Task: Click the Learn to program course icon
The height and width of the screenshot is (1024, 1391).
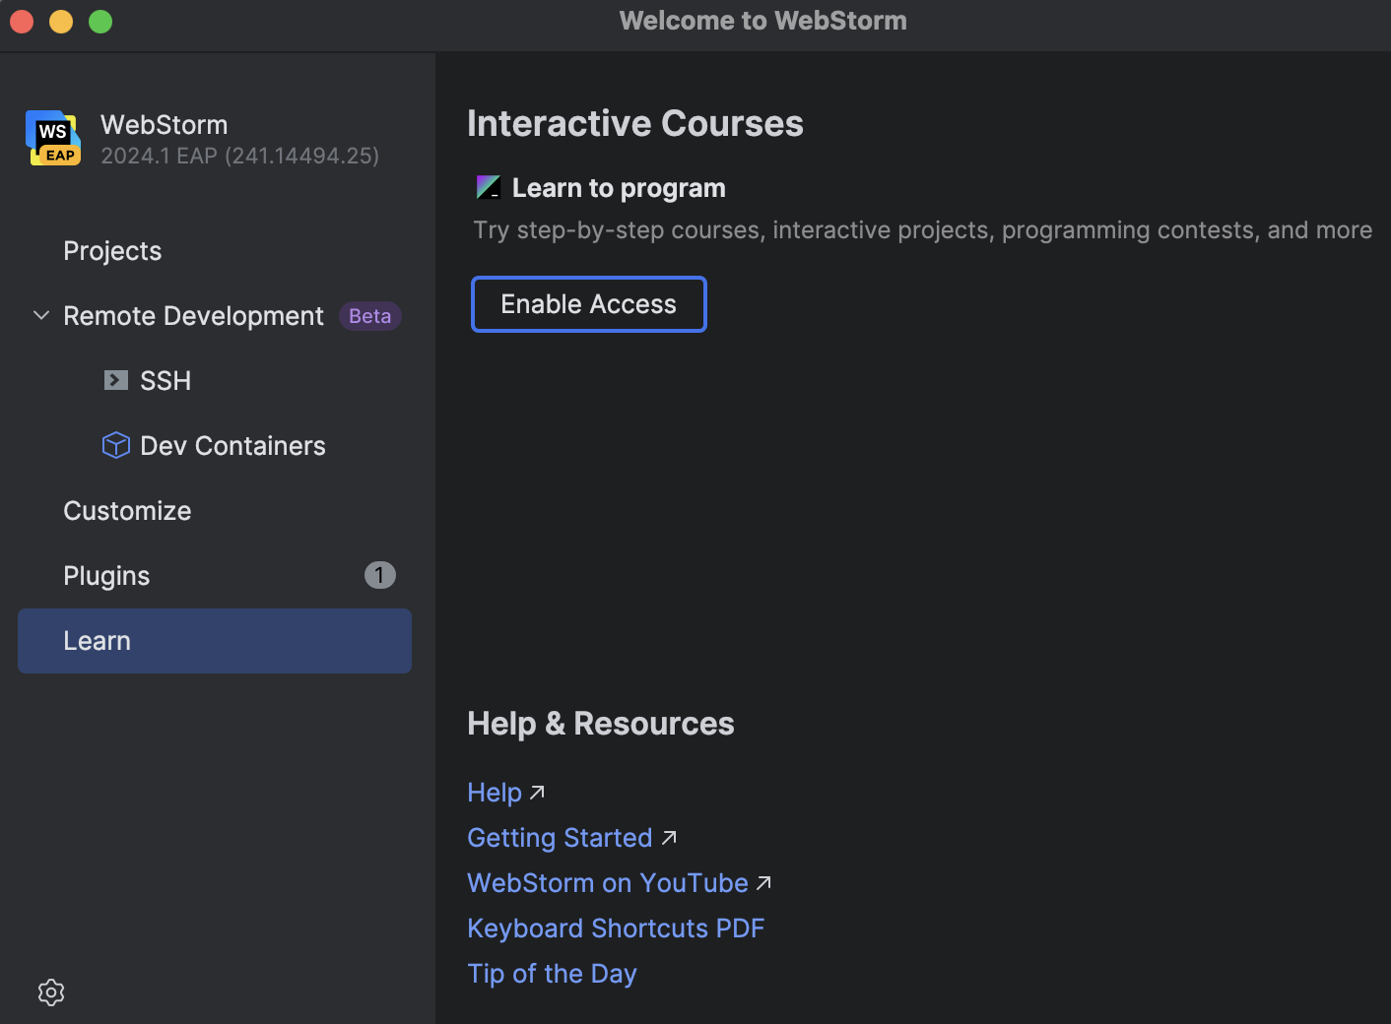Action: coord(489,187)
